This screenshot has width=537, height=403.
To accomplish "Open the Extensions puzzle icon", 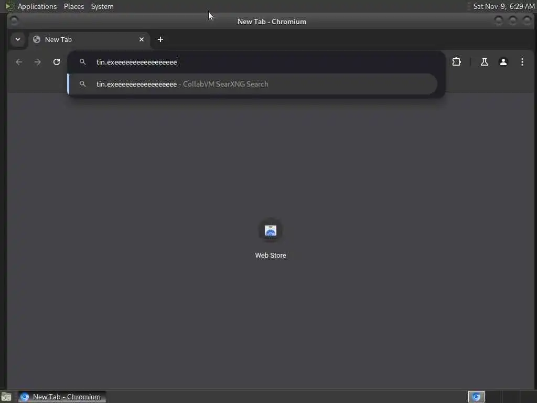I will point(457,62).
